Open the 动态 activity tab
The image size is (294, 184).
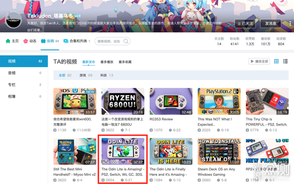coord(30,41)
